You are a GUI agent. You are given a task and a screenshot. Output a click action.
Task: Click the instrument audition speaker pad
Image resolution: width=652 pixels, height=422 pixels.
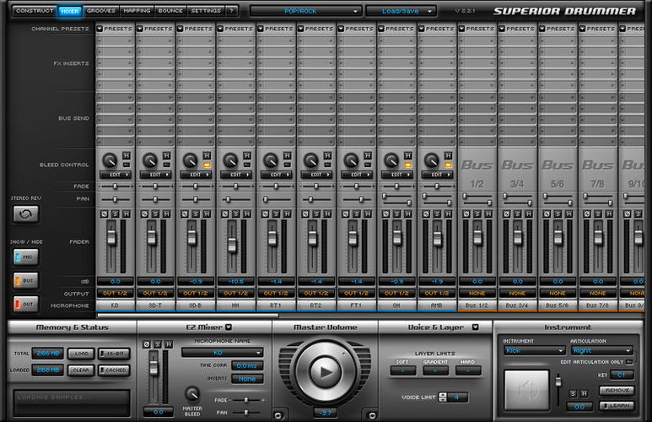pos(526,390)
